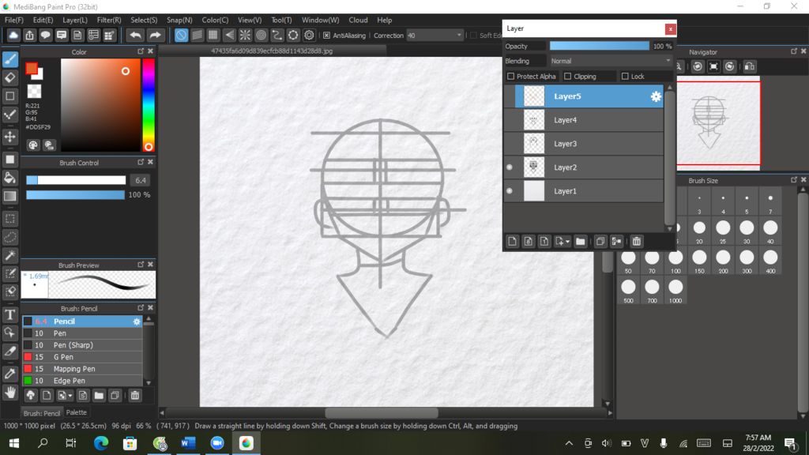Enable the Protect Alpha checkbox
The image size is (809, 455).
point(511,77)
